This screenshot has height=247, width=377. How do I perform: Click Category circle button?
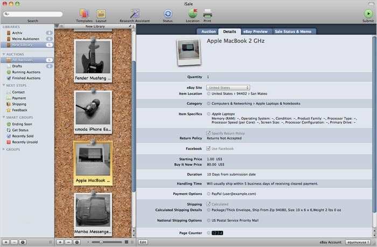pos(208,103)
